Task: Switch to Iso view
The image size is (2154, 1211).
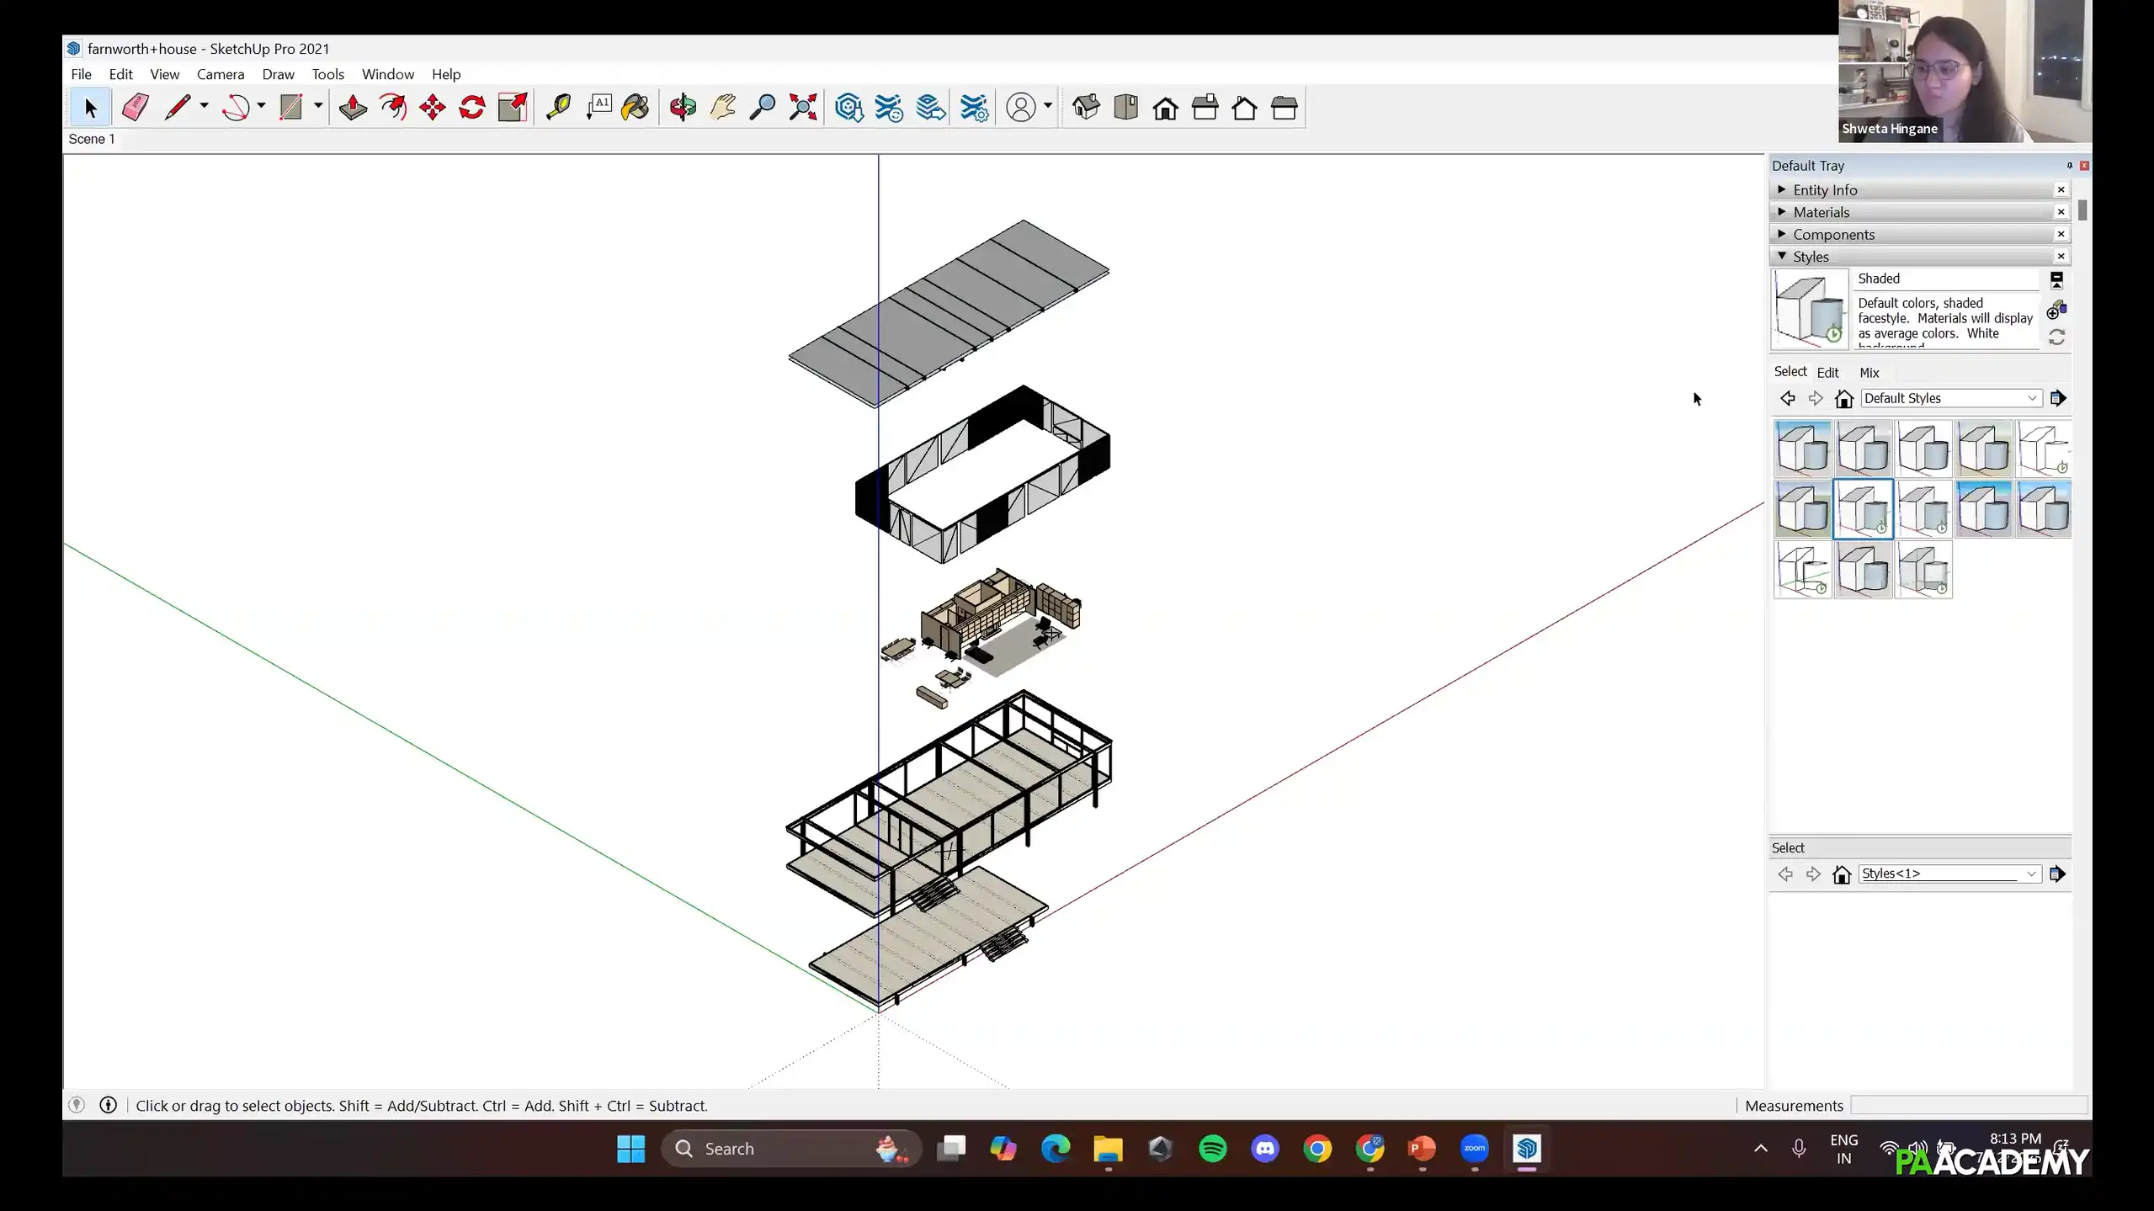Action: [1086, 108]
